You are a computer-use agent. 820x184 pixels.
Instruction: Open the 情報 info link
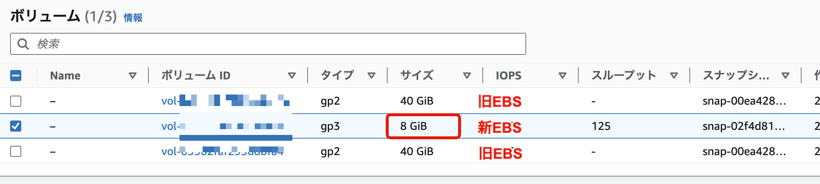[x=133, y=18]
